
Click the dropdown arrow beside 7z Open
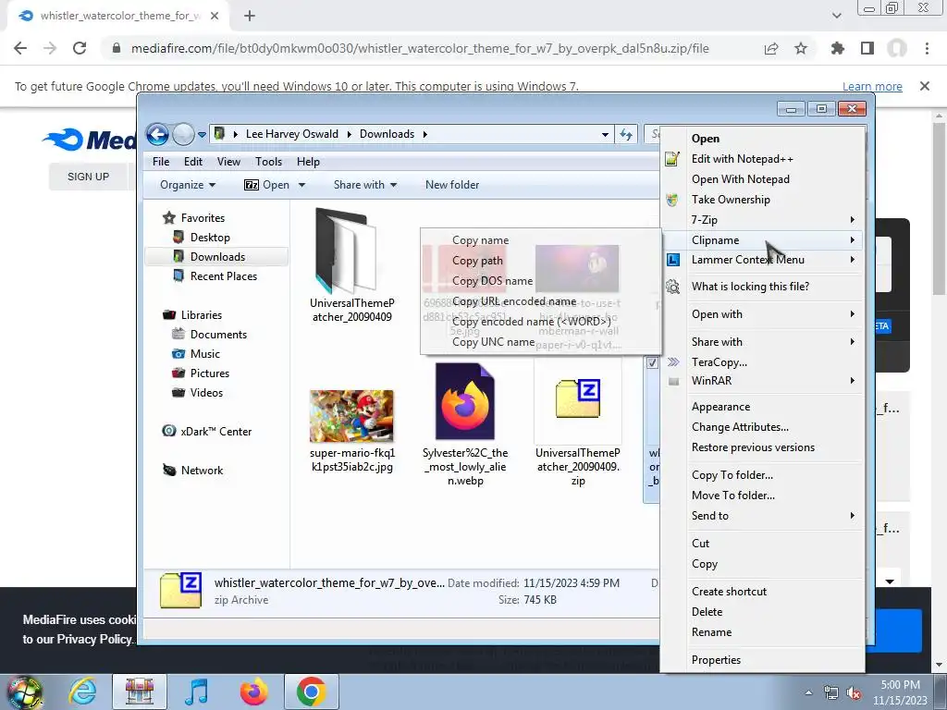click(301, 185)
